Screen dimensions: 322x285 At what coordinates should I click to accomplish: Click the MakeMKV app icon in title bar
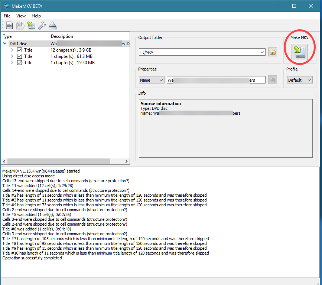(x=6, y=6)
